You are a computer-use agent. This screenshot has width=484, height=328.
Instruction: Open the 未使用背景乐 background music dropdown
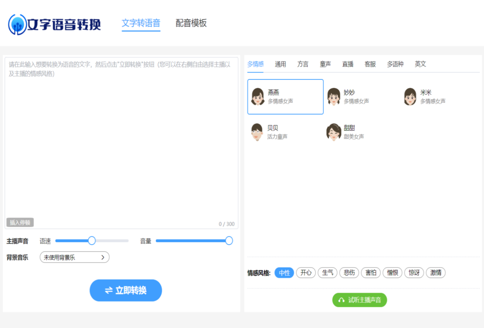[74, 257]
